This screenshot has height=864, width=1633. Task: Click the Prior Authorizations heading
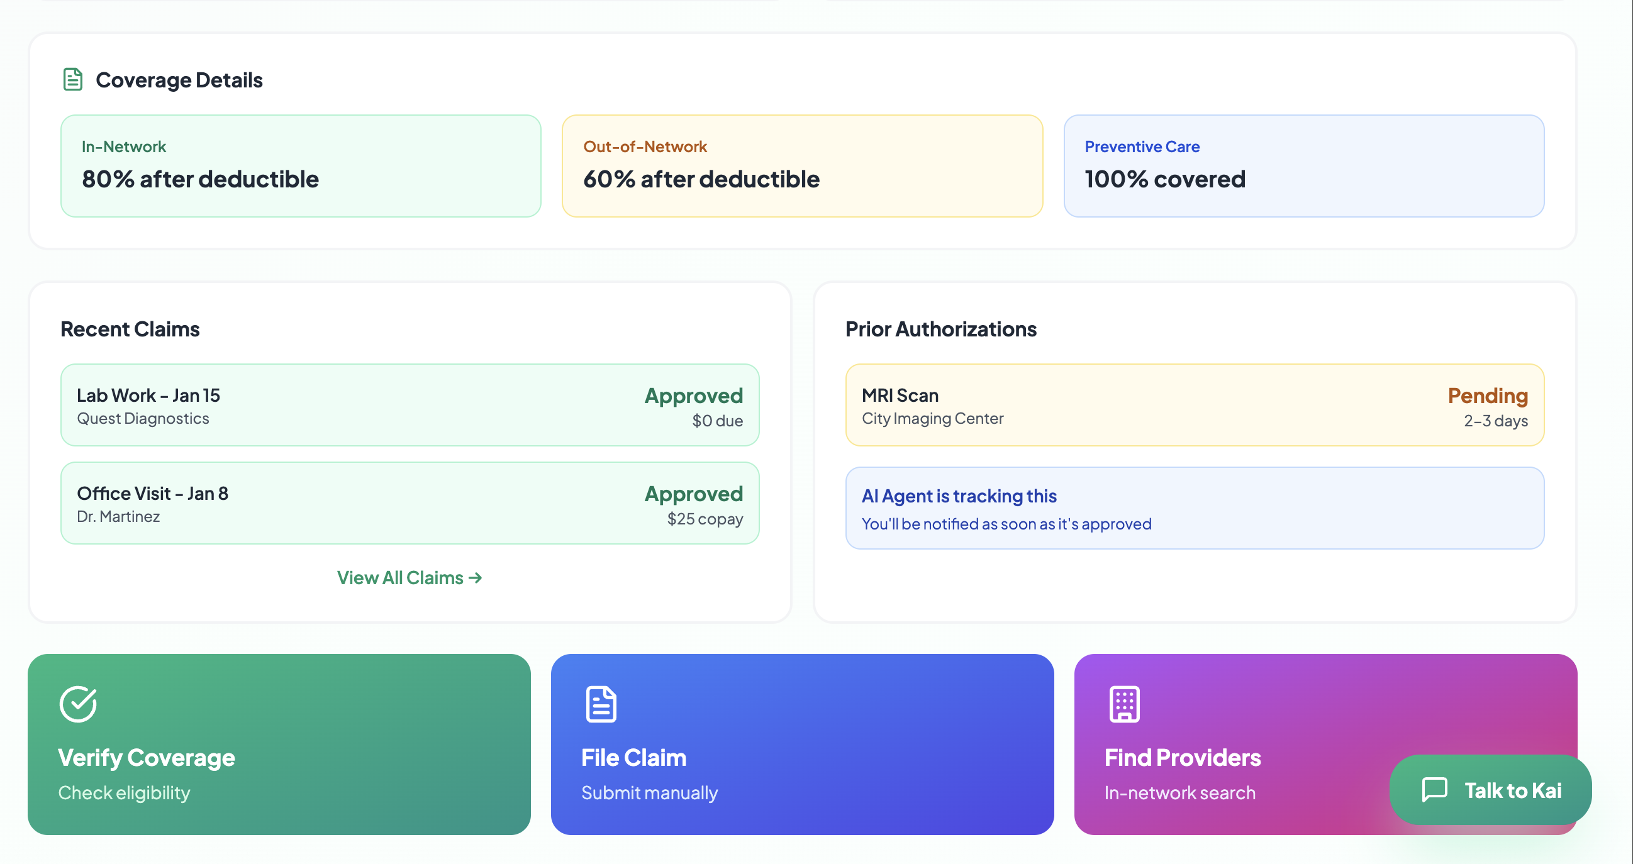941,329
